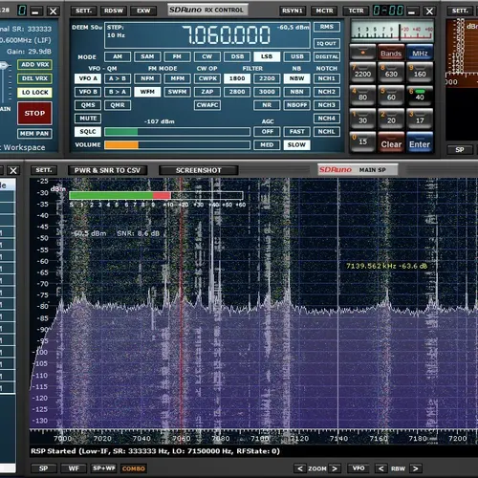Adjust the orange VOLUME slider
Viewport: 478px width, 478px height.
pyautogui.click(x=177, y=145)
